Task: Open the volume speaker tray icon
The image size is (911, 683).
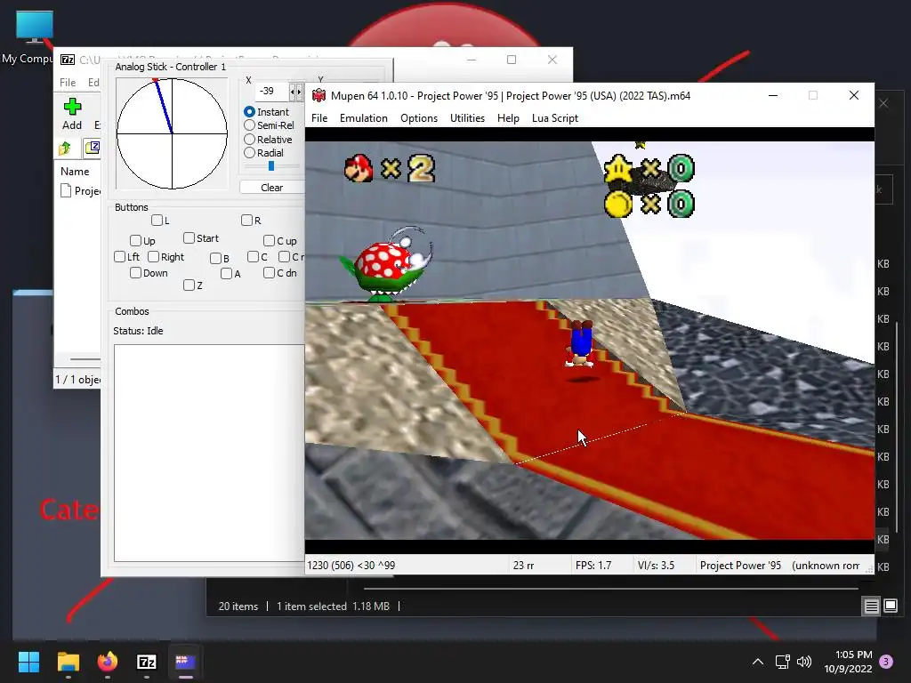Action: [x=804, y=662]
